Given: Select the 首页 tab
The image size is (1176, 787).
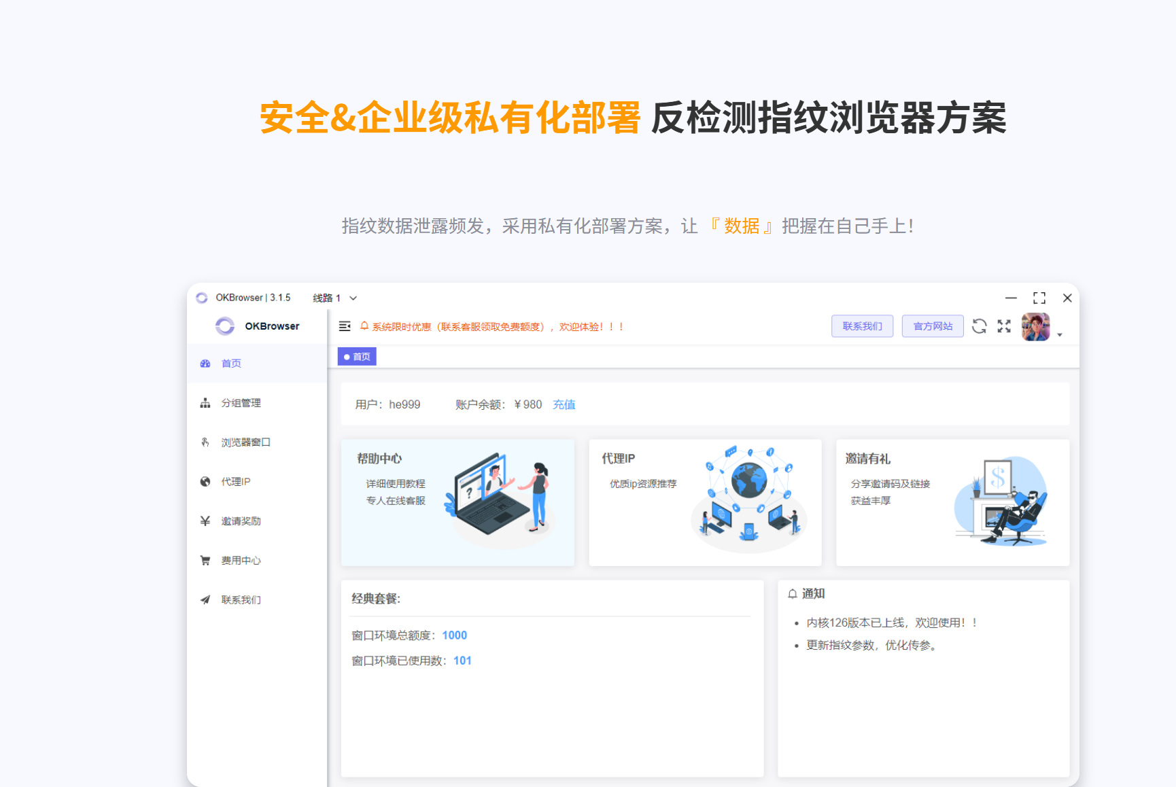Looking at the screenshot, I should (x=357, y=357).
